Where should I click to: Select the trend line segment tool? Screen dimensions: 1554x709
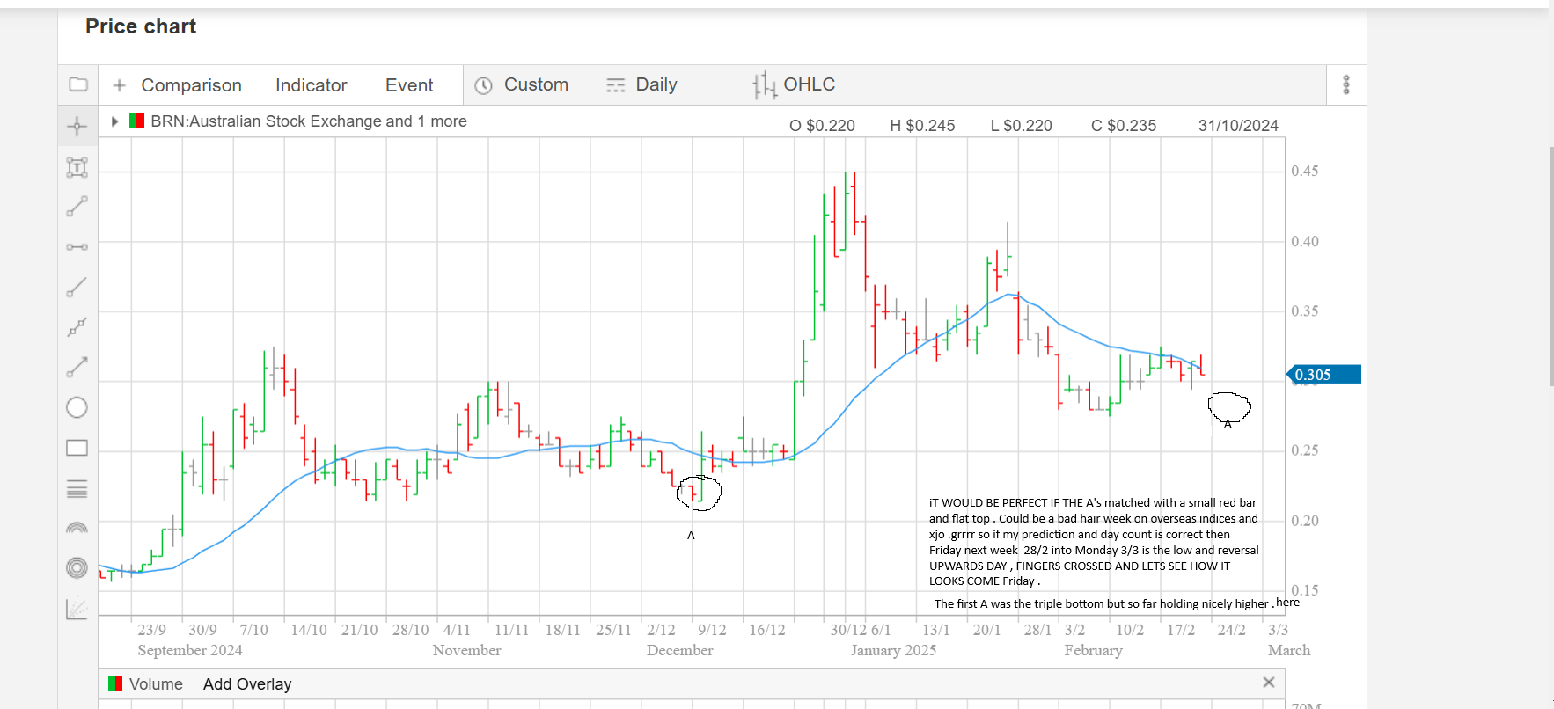click(x=77, y=207)
